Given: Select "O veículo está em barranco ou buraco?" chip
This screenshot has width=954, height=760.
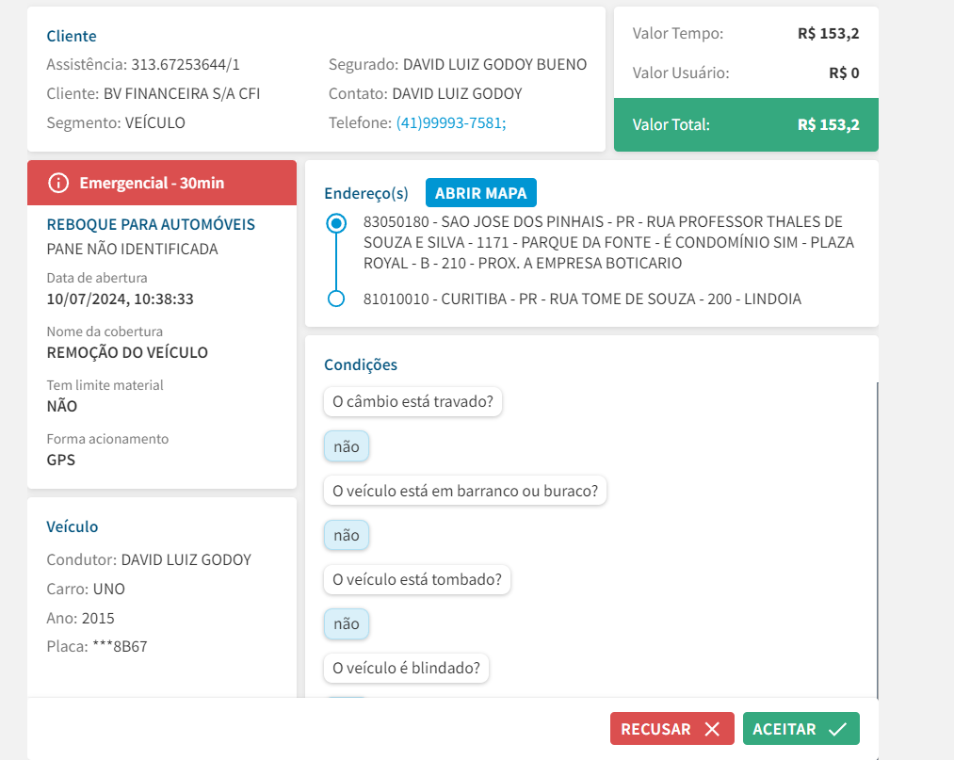Looking at the screenshot, I should tap(465, 491).
